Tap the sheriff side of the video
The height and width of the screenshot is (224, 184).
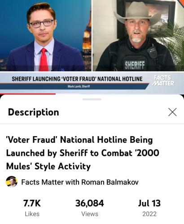pyautogui.click(x=138, y=35)
